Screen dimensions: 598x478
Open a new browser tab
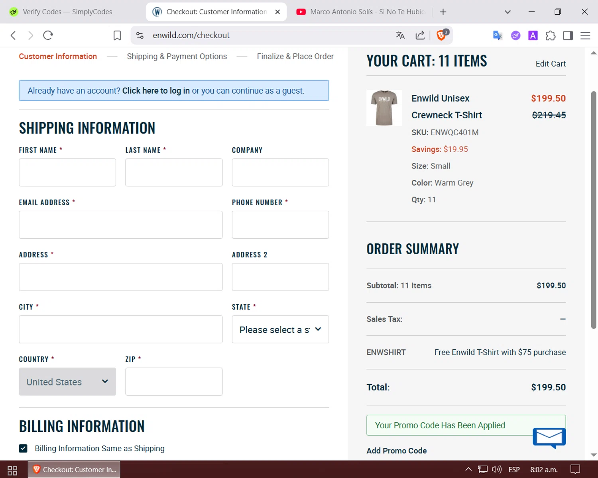coord(443,12)
